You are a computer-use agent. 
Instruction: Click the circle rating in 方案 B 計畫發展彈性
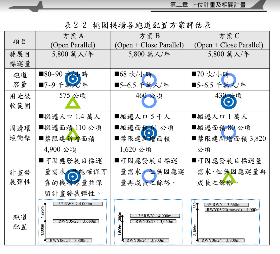[149, 176]
